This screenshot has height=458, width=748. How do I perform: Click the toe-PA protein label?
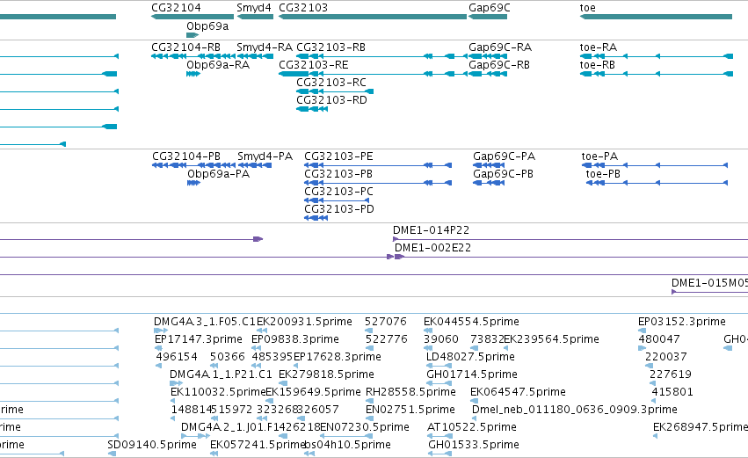click(x=599, y=156)
